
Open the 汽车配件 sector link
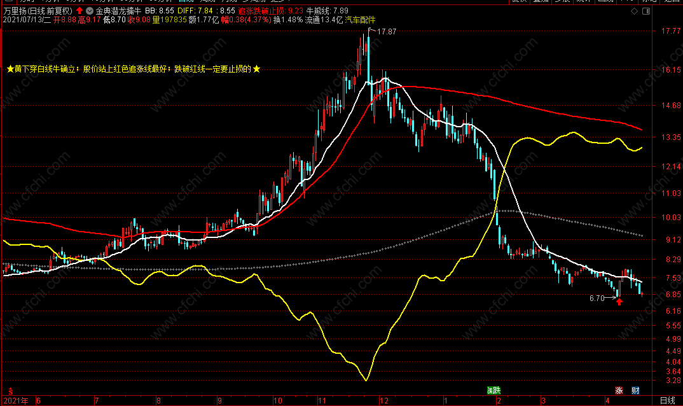coord(360,20)
